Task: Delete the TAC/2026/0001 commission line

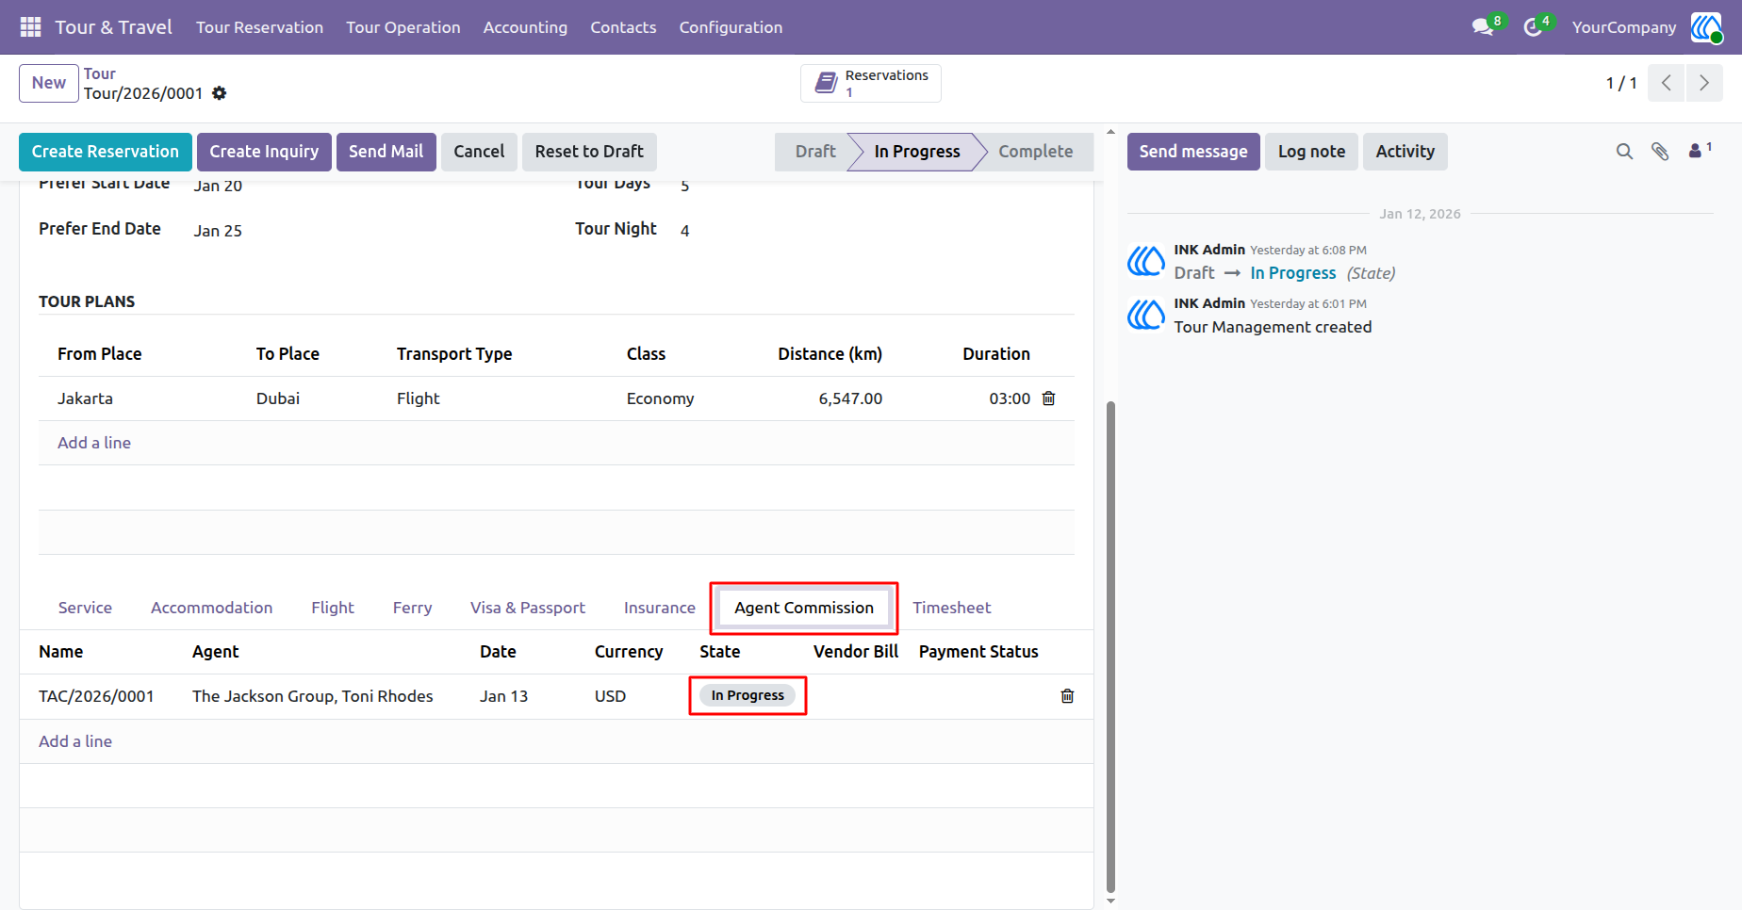Action: tap(1067, 696)
